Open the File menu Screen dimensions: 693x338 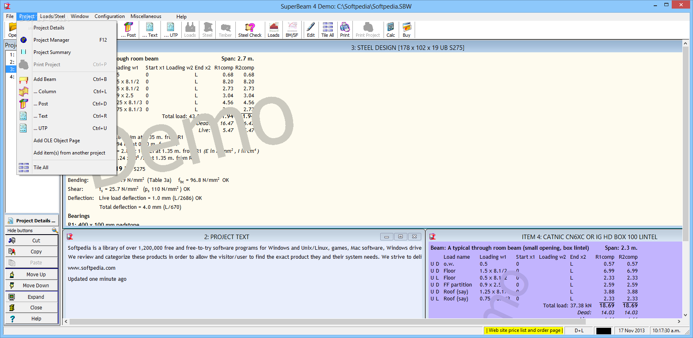pyautogui.click(x=10, y=16)
